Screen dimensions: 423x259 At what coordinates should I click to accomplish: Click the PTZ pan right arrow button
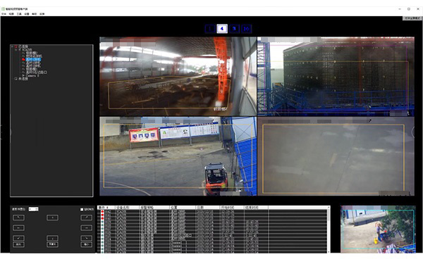[x=86, y=228]
